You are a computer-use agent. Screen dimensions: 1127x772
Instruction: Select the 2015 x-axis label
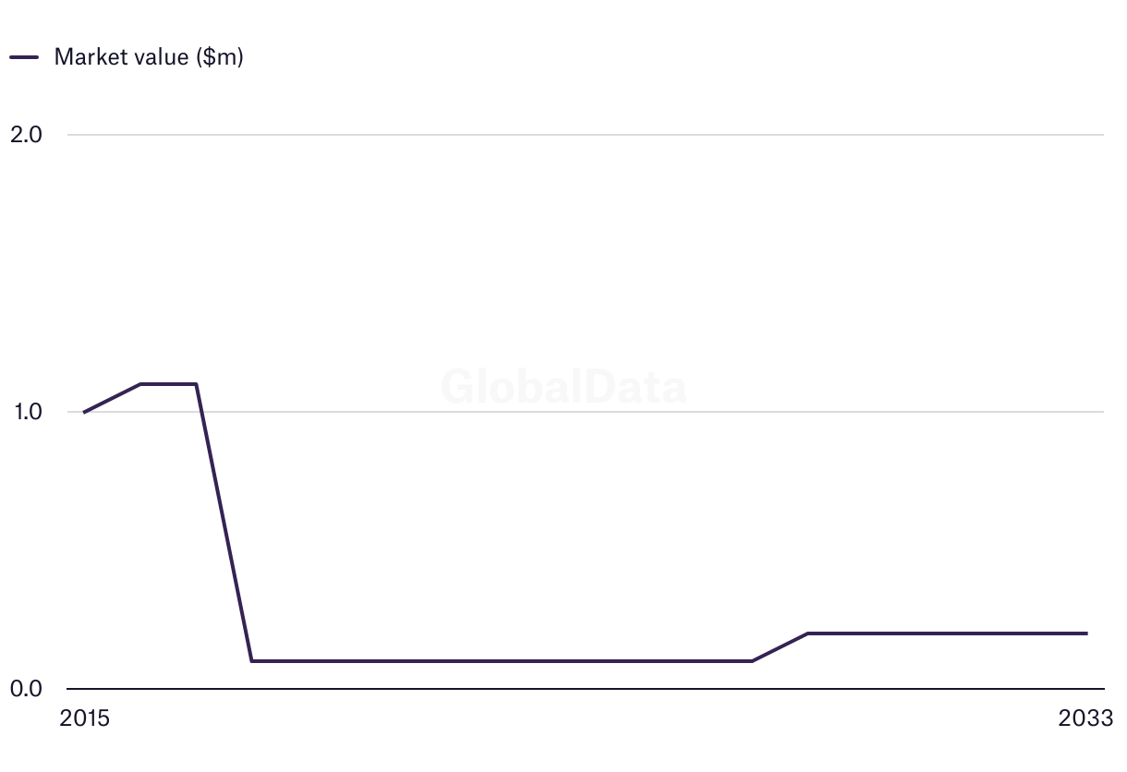(x=84, y=718)
